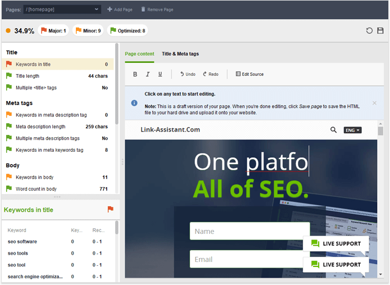Click the Link-Assistant.Com site logo text
The height and width of the screenshot is (285, 390).
(x=170, y=130)
